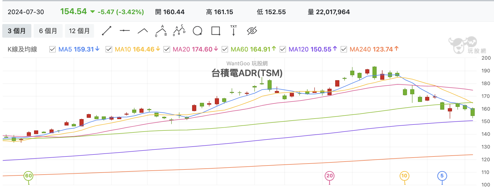Image resolution: width=494 pixels, height=189 pixels.
Task: Click the chart title 台積電ADR(TSM)
Action: pos(247,73)
